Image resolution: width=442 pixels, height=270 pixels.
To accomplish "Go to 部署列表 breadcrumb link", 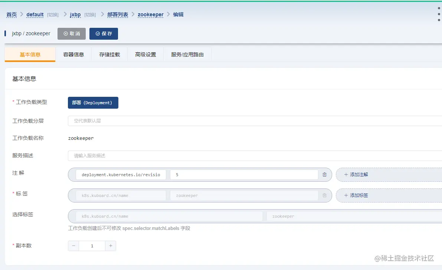I will 118,14.
